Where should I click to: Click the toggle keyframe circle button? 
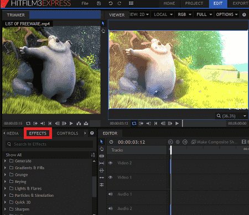178,142
